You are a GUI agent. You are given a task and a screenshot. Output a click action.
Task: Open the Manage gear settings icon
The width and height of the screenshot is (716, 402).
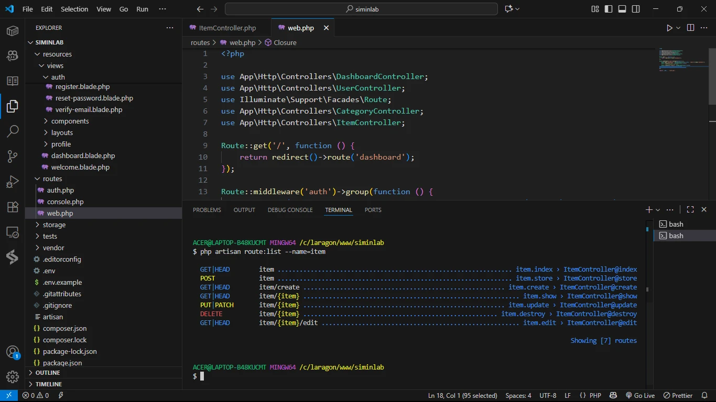(13, 377)
